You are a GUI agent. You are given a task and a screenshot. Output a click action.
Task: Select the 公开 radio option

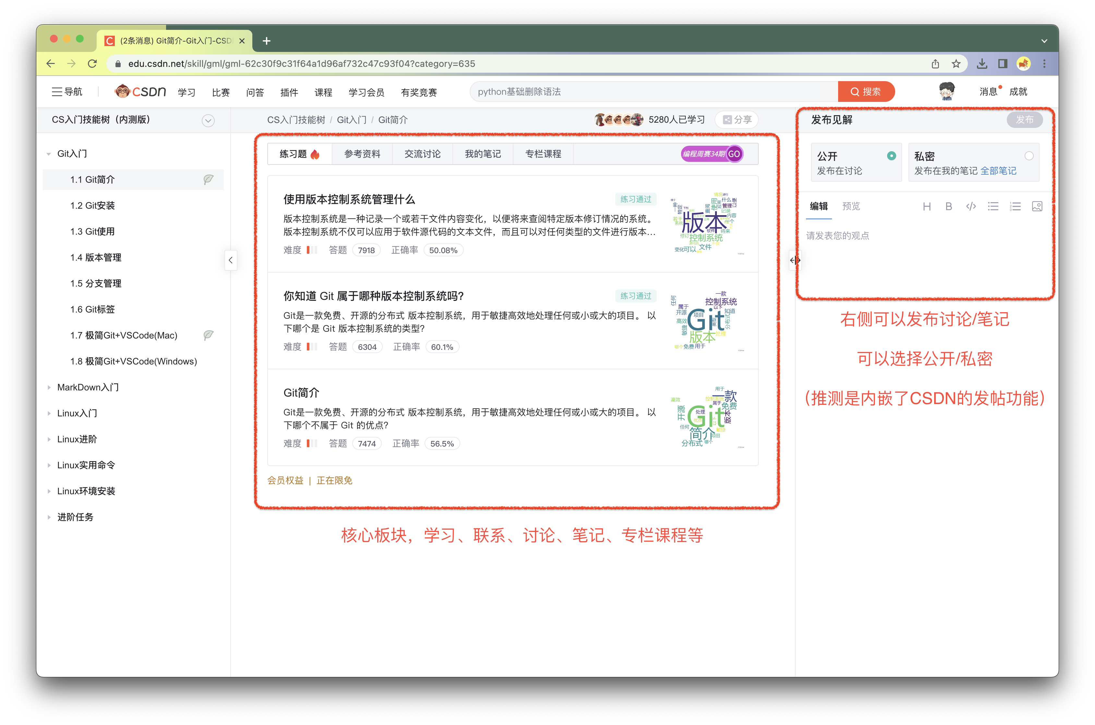click(891, 156)
